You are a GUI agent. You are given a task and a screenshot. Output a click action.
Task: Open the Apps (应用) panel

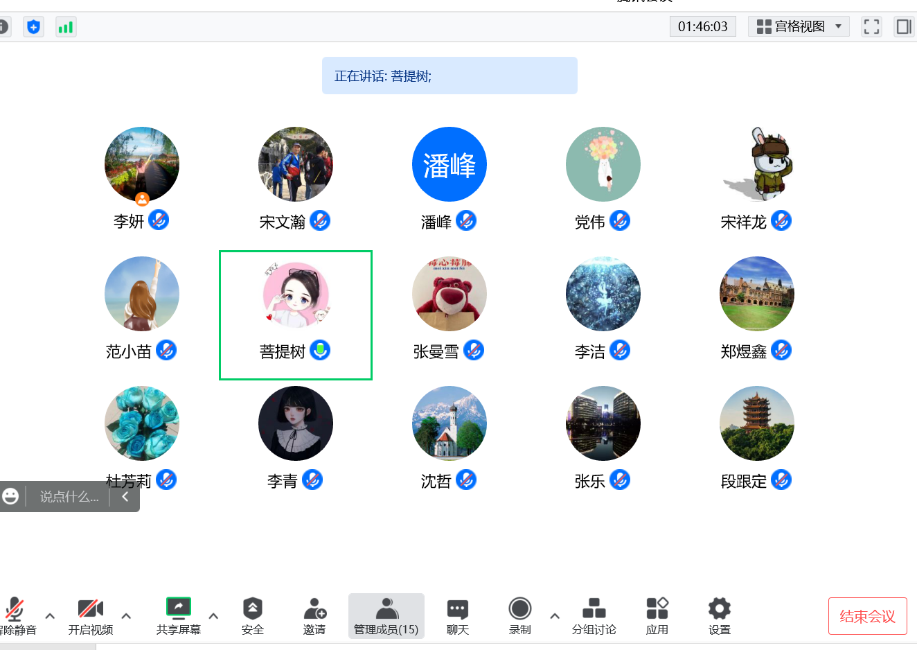657,615
